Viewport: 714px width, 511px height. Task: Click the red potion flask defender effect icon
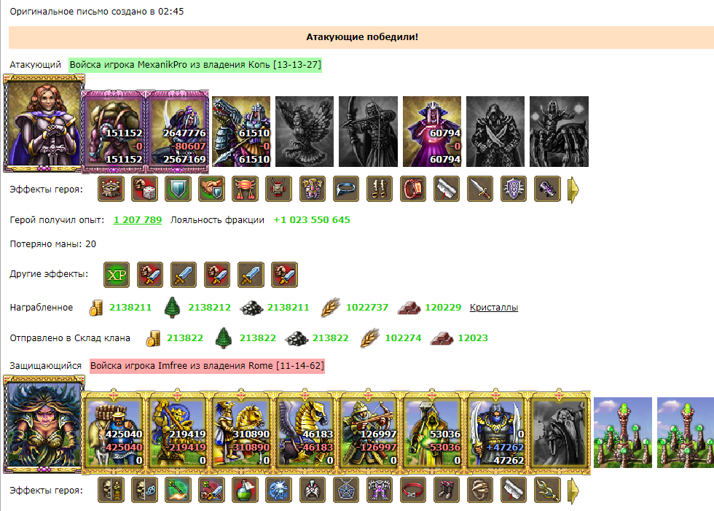tap(245, 490)
